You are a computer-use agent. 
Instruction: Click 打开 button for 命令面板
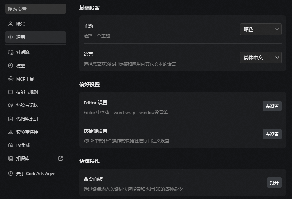[274, 183]
